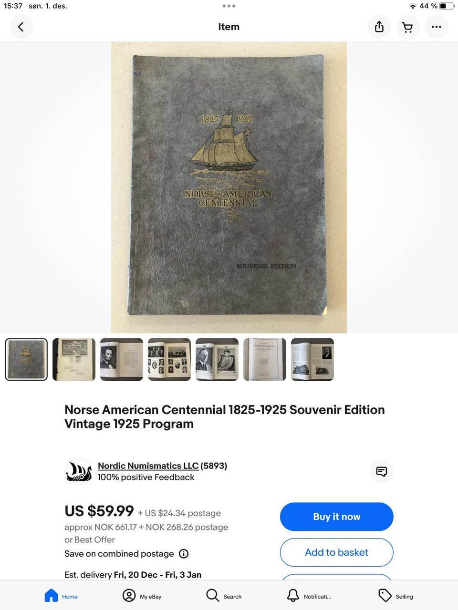Open the share icon
Viewport: 458px width, 610px height.
pos(379,27)
